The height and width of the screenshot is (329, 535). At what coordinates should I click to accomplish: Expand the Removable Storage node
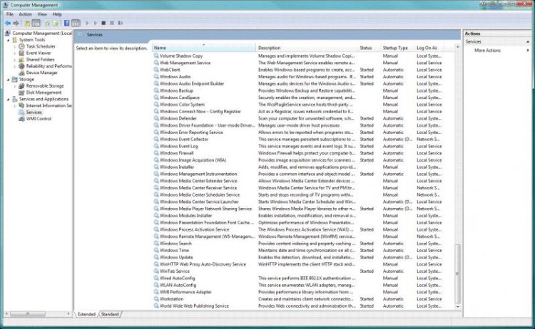pyautogui.click(x=15, y=86)
